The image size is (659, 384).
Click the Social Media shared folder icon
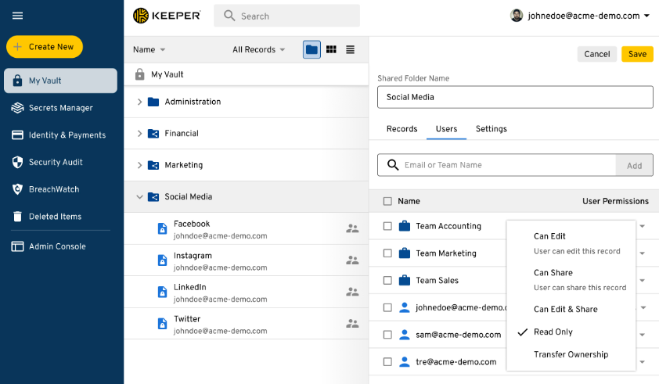(x=153, y=196)
